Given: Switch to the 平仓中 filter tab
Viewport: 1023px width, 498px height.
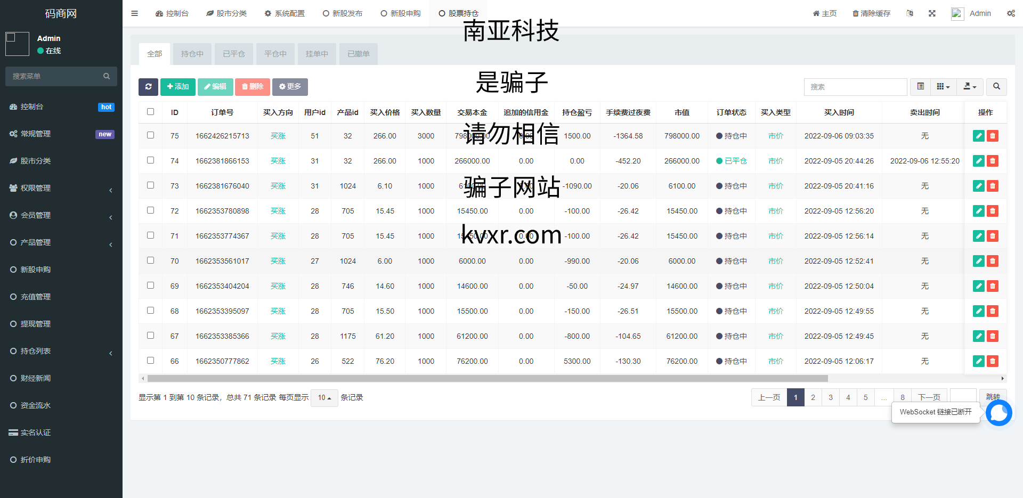Looking at the screenshot, I should click(x=275, y=54).
